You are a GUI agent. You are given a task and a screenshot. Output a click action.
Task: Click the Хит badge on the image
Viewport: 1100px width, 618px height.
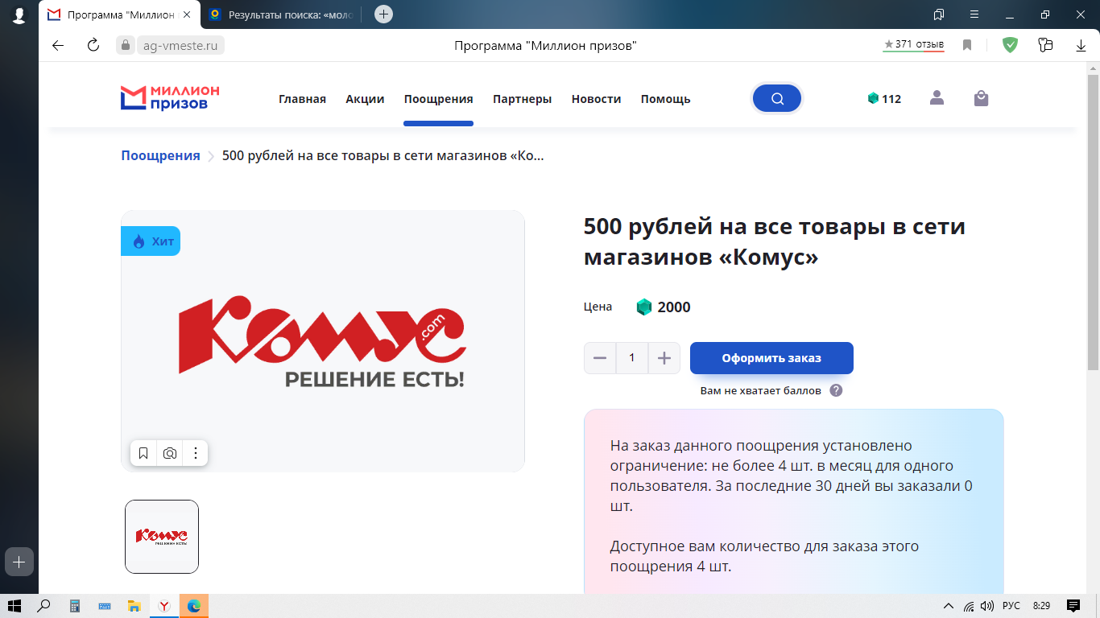click(x=151, y=241)
